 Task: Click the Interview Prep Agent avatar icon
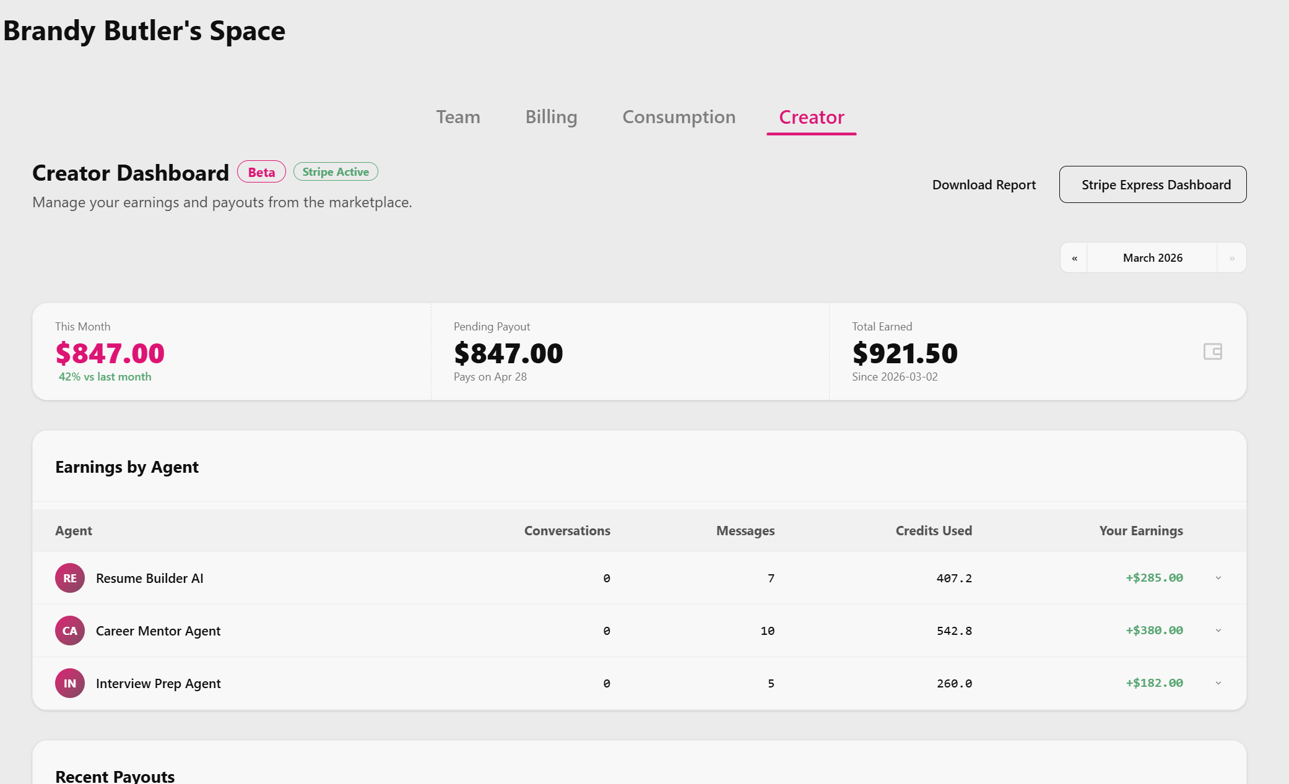point(69,683)
